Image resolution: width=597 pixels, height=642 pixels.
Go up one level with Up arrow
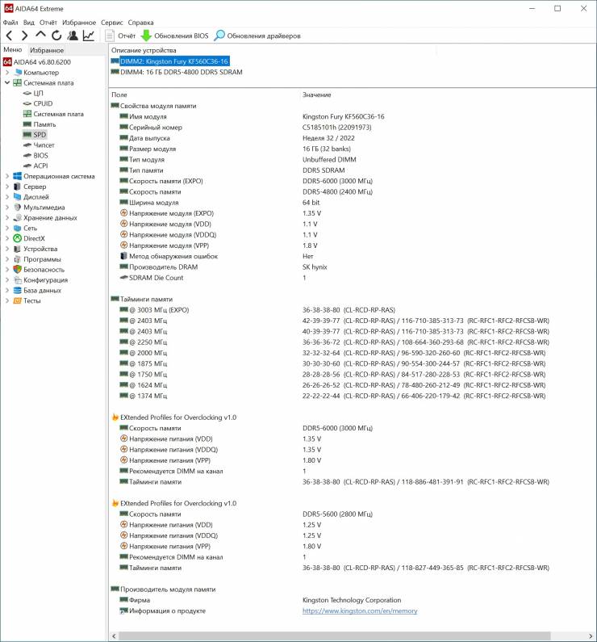(40, 35)
